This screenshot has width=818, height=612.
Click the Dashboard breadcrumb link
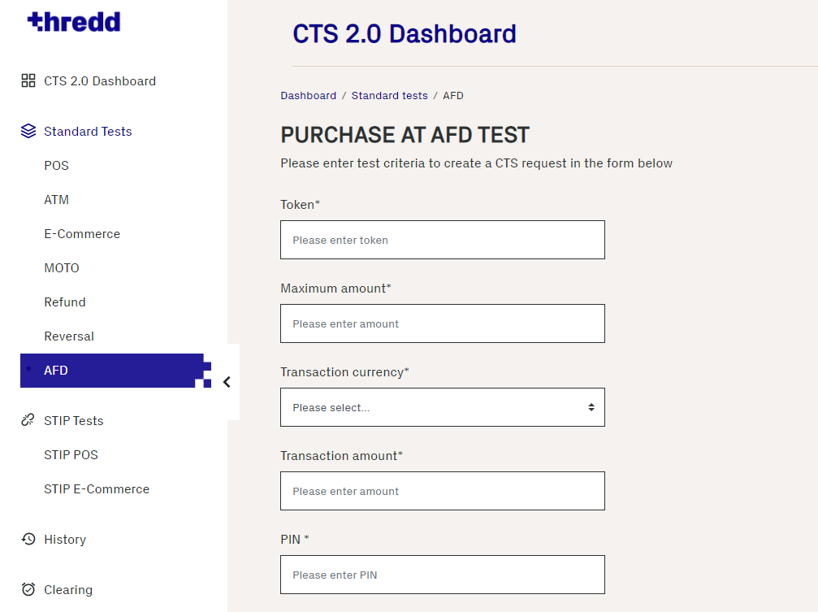click(309, 96)
